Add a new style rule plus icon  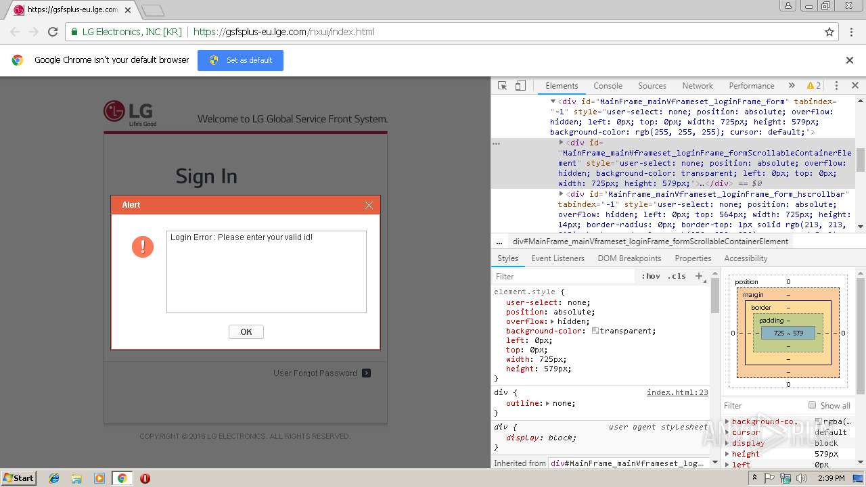699,276
